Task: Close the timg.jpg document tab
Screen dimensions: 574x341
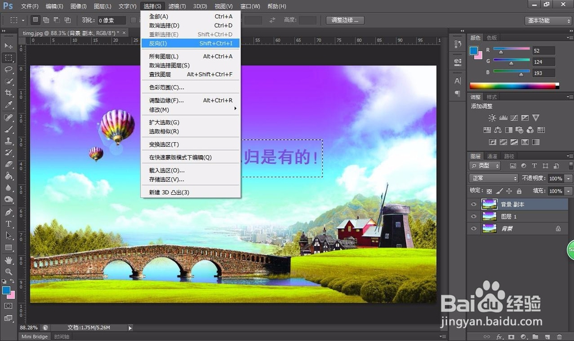Action: (124, 33)
